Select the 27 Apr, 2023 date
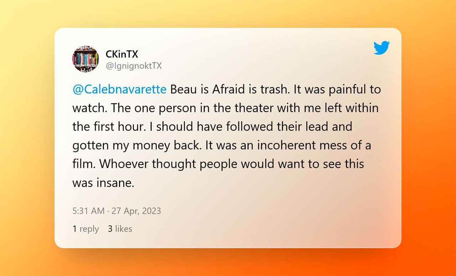 [136, 211]
